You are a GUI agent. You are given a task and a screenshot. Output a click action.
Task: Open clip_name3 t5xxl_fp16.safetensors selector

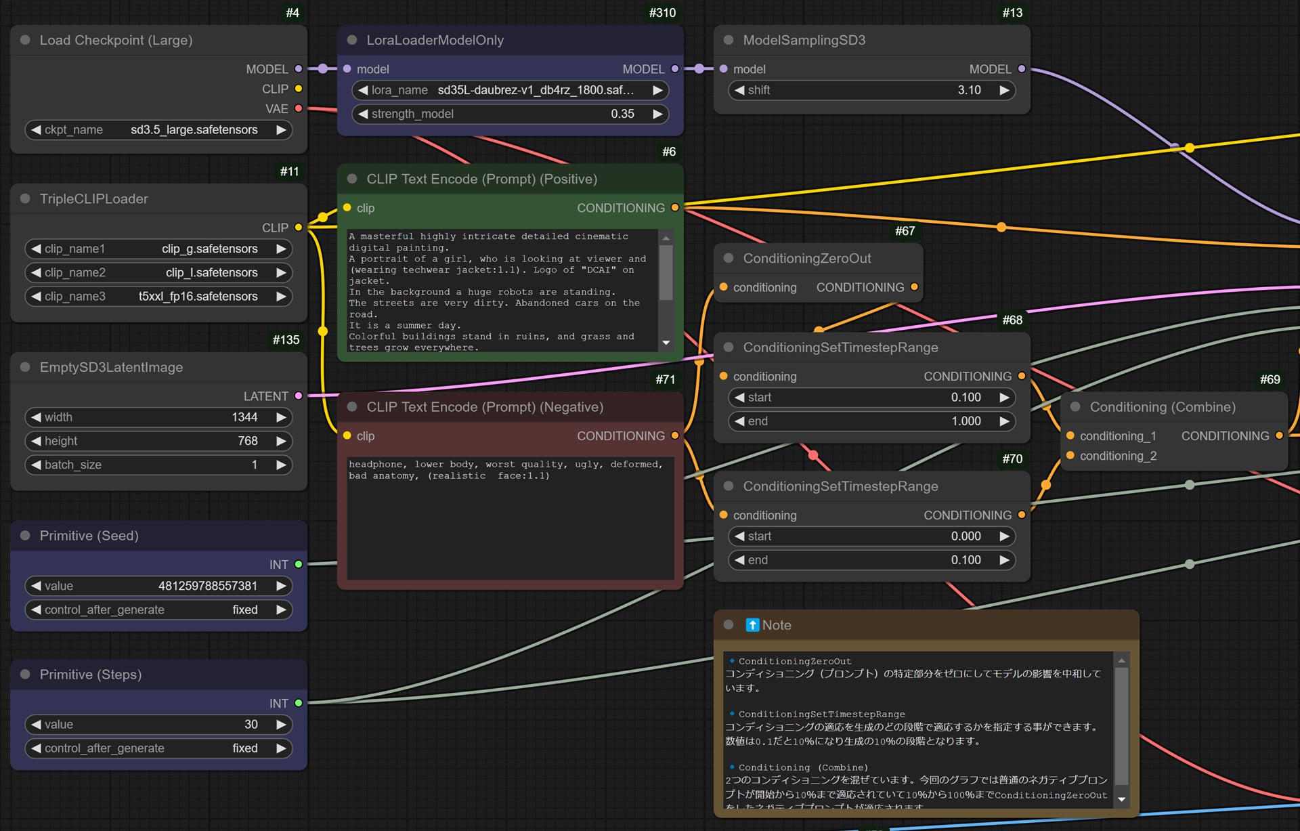pyautogui.click(x=158, y=296)
